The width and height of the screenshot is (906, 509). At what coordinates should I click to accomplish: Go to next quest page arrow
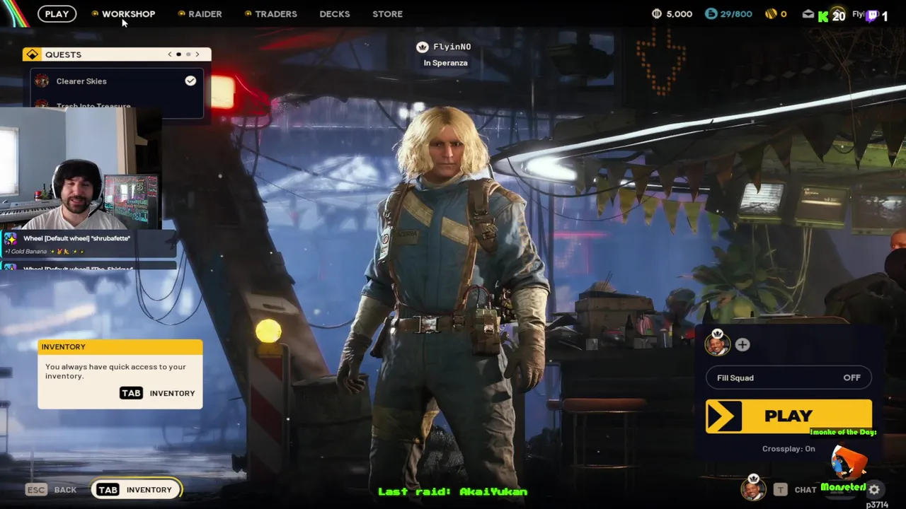click(x=197, y=54)
